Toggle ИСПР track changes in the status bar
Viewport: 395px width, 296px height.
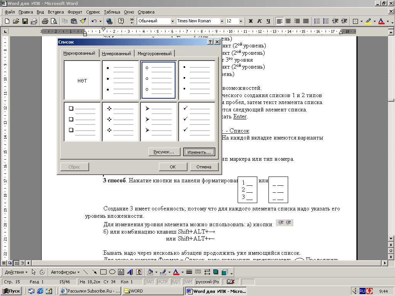(x=163, y=282)
